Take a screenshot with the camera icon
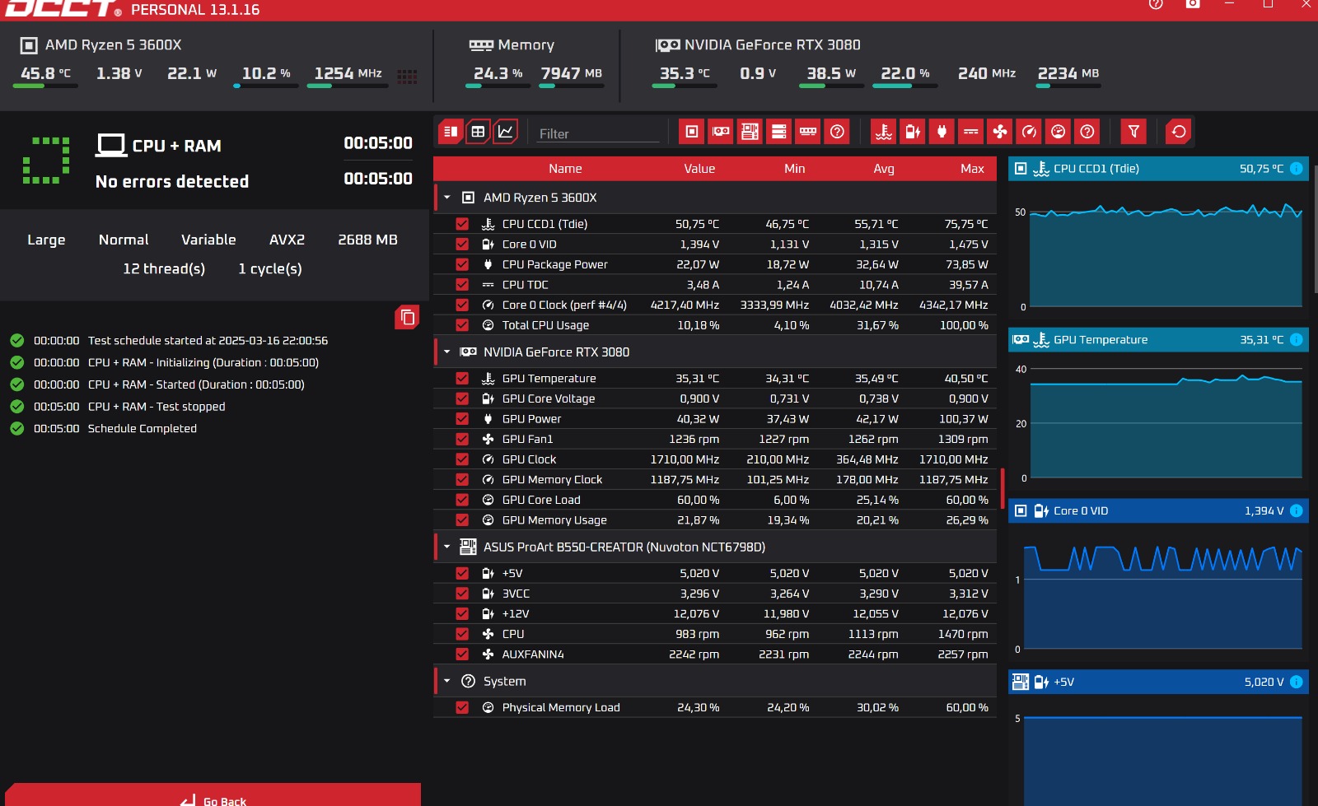The image size is (1318, 806). click(1193, 4)
